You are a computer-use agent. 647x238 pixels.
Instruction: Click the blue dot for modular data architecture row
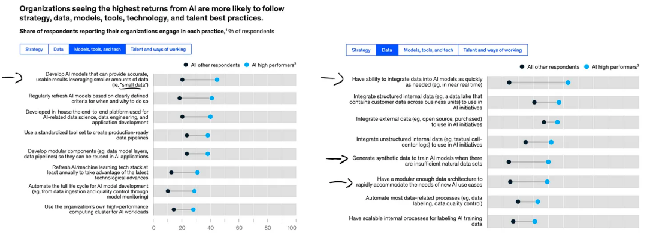tap(547, 182)
